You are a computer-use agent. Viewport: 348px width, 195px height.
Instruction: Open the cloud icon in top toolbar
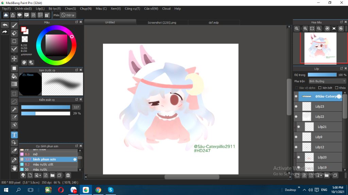coord(6,15)
